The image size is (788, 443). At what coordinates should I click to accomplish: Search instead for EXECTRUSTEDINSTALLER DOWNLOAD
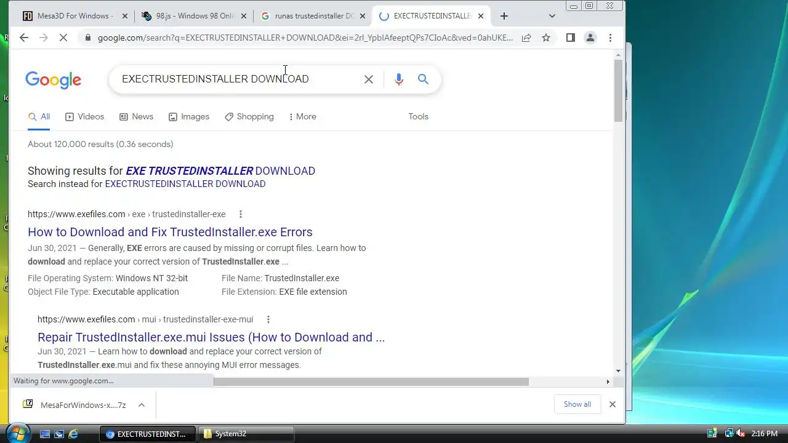tap(185, 184)
